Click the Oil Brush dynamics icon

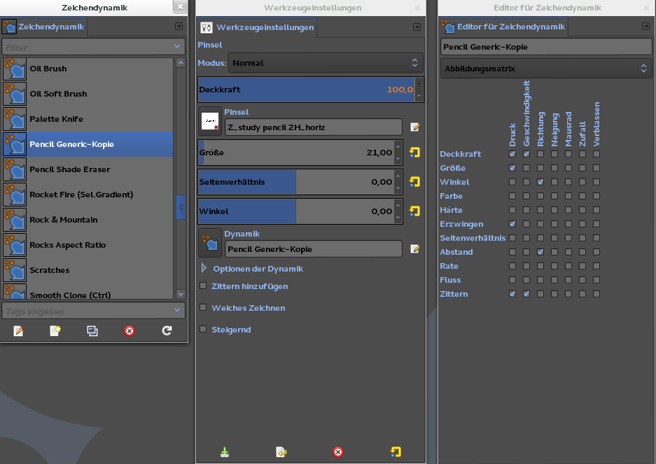coord(15,69)
